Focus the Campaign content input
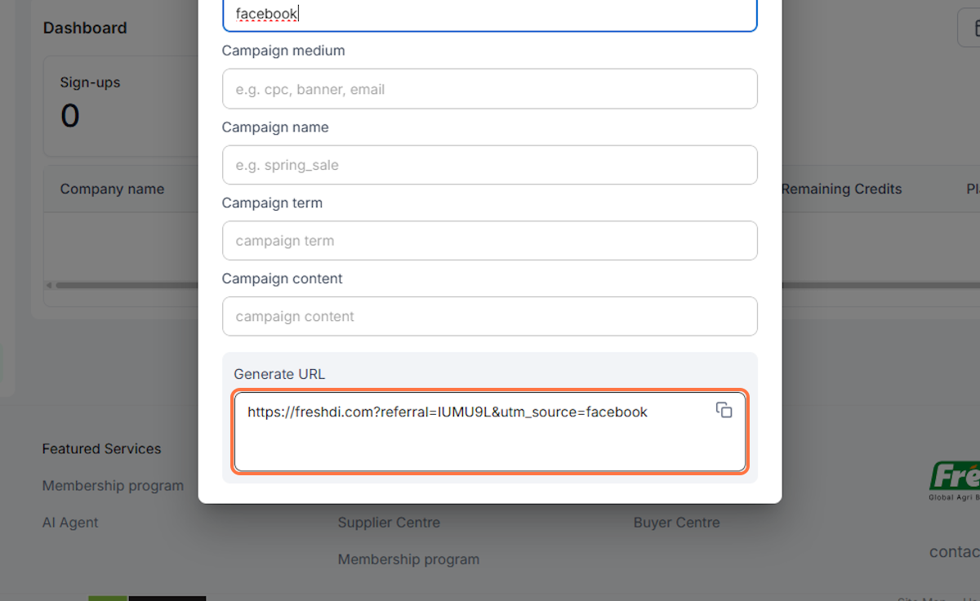Viewport: 980px width, 601px height. pyautogui.click(x=489, y=316)
